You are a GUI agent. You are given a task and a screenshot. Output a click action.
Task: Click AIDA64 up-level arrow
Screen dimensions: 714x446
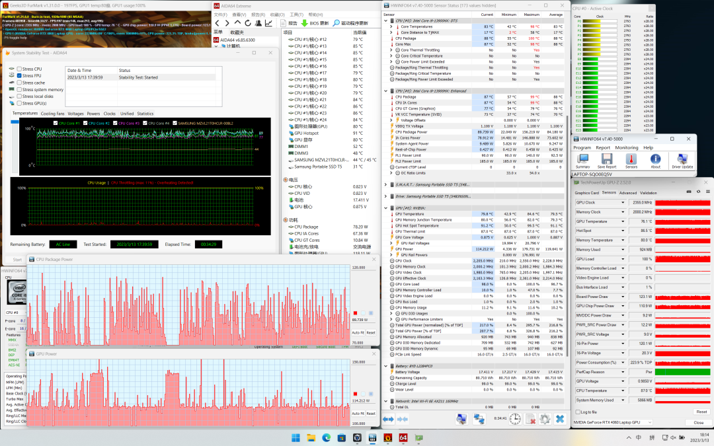237,22
